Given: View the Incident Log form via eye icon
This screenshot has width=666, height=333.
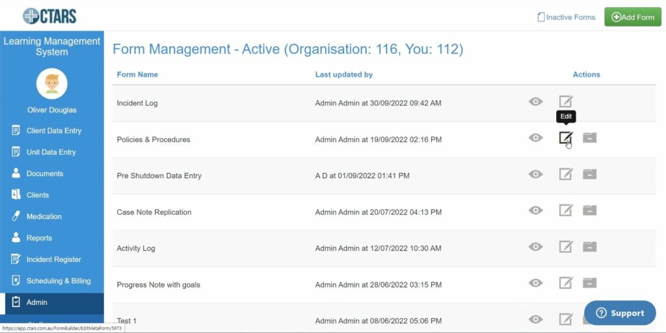Looking at the screenshot, I should 535,101.
